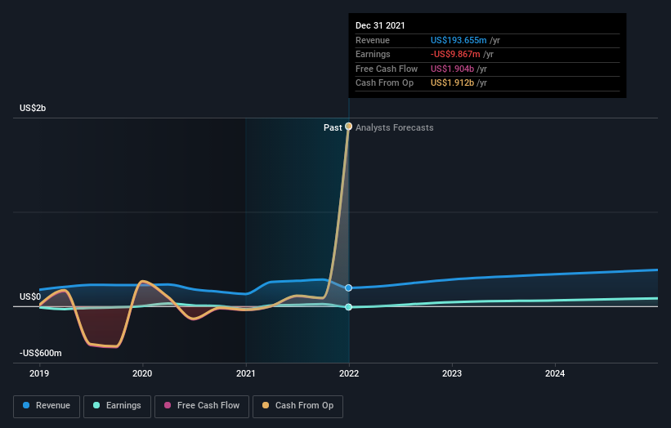Select the Earnings data point at 2022
671x428 pixels.
pyautogui.click(x=349, y=307)
